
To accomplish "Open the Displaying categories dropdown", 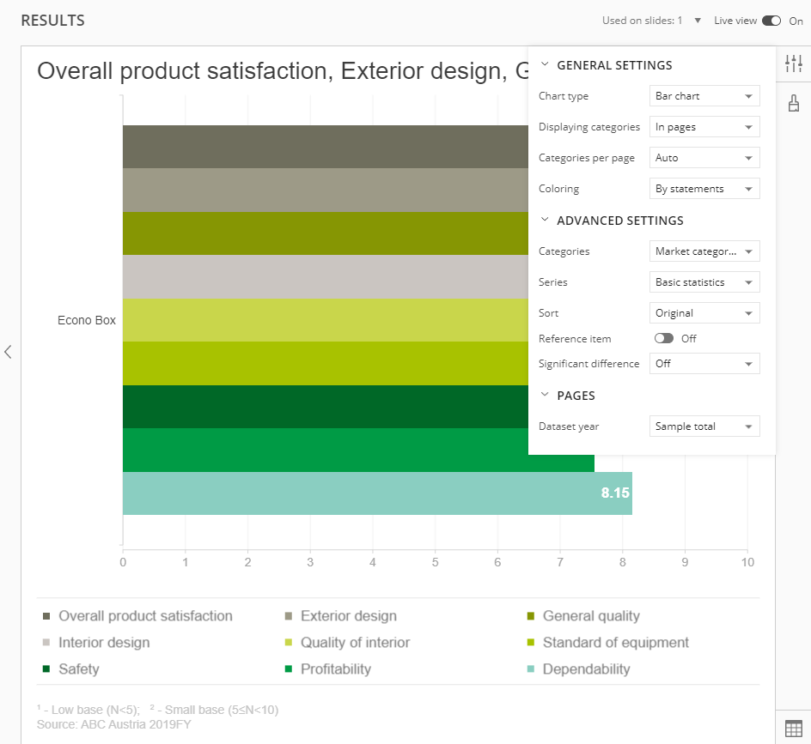I will [x=704, y=127].
